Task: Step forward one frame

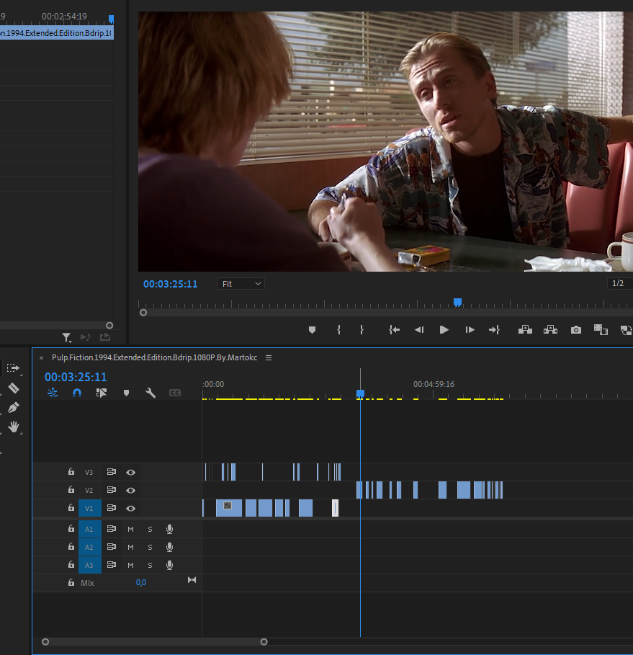Action: coord(470,330)
